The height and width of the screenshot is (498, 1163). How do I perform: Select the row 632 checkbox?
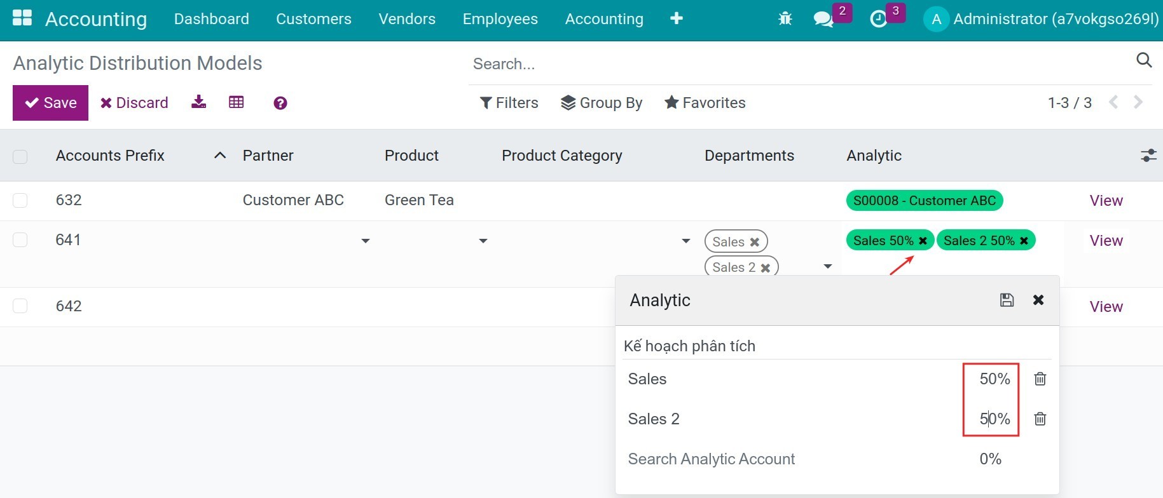click(20, 201)
